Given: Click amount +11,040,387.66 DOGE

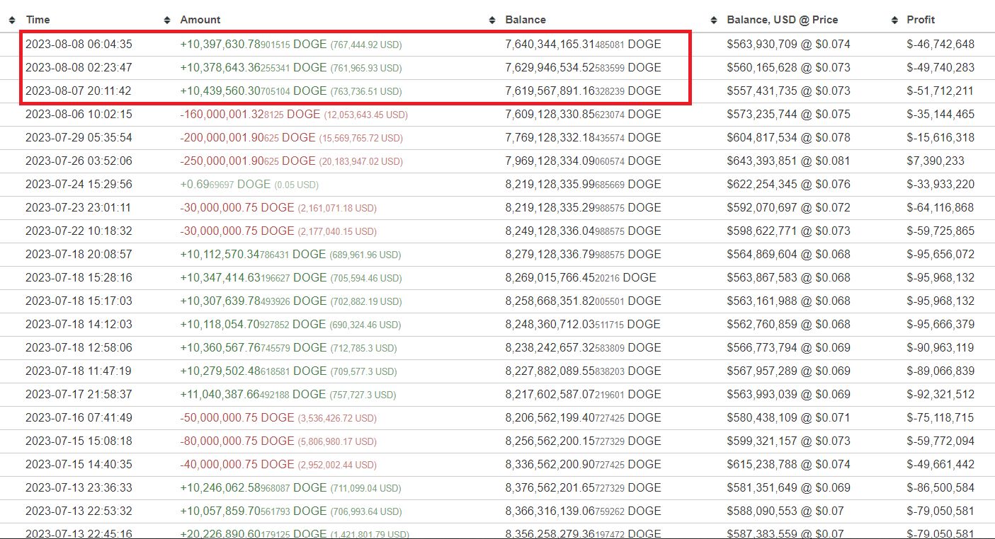Looking at the screenshot, I should click(254, 394).
